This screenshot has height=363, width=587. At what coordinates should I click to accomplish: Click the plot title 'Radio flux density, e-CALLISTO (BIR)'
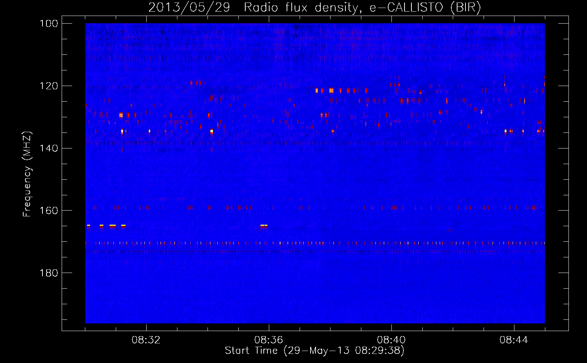[x=362, y=8]
